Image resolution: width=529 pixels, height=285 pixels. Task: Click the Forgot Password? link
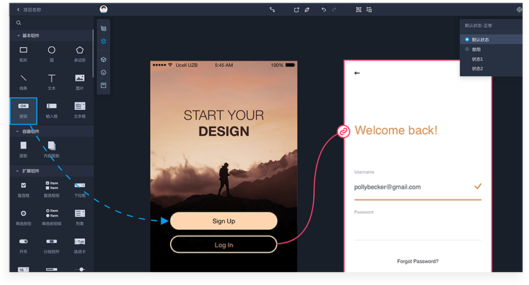[x=417, y=261]
